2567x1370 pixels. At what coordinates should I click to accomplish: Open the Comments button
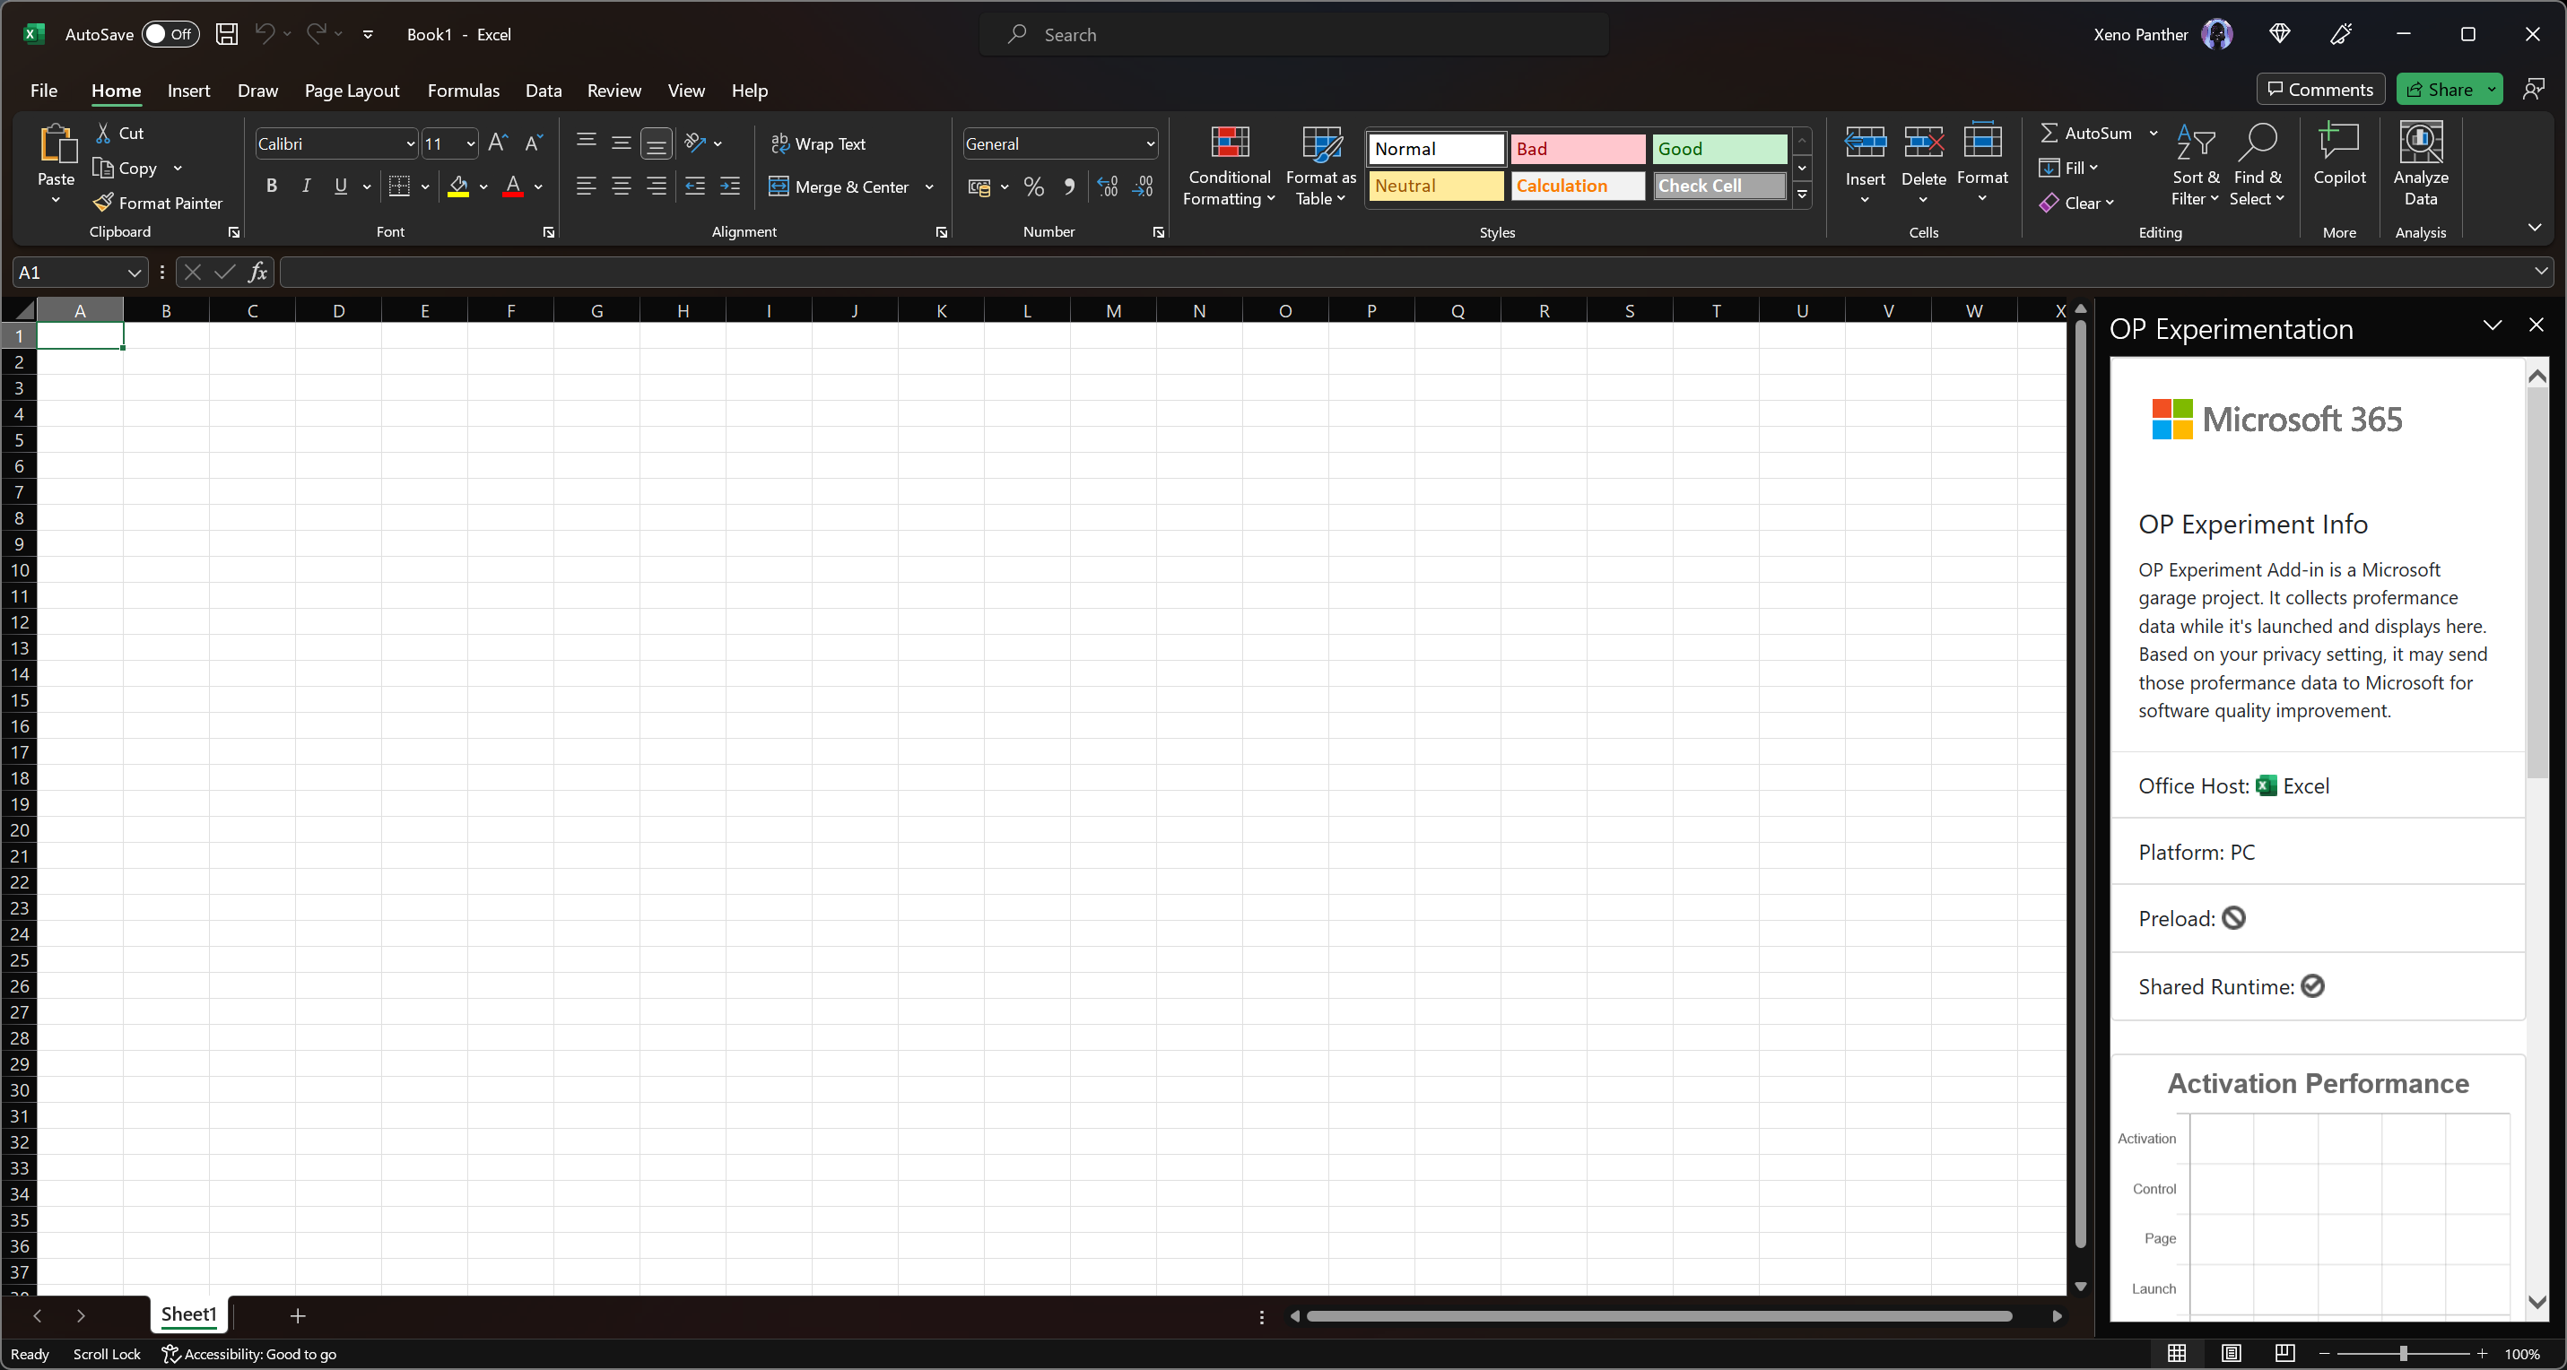click(2319, 90)
